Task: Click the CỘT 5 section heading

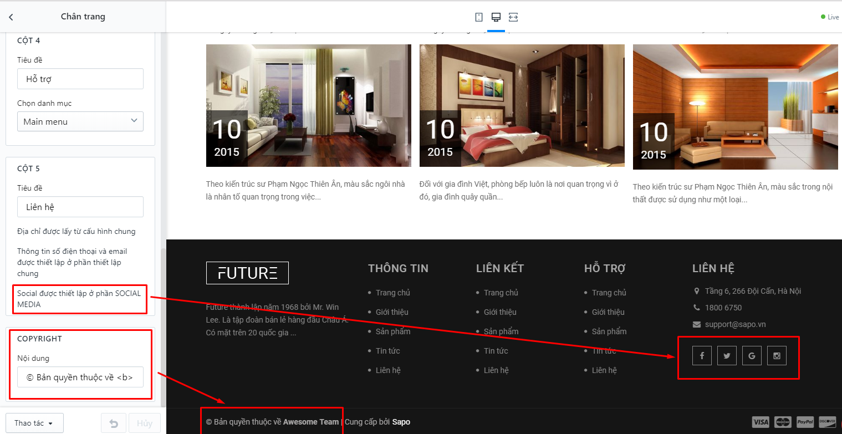Action: 29,169
